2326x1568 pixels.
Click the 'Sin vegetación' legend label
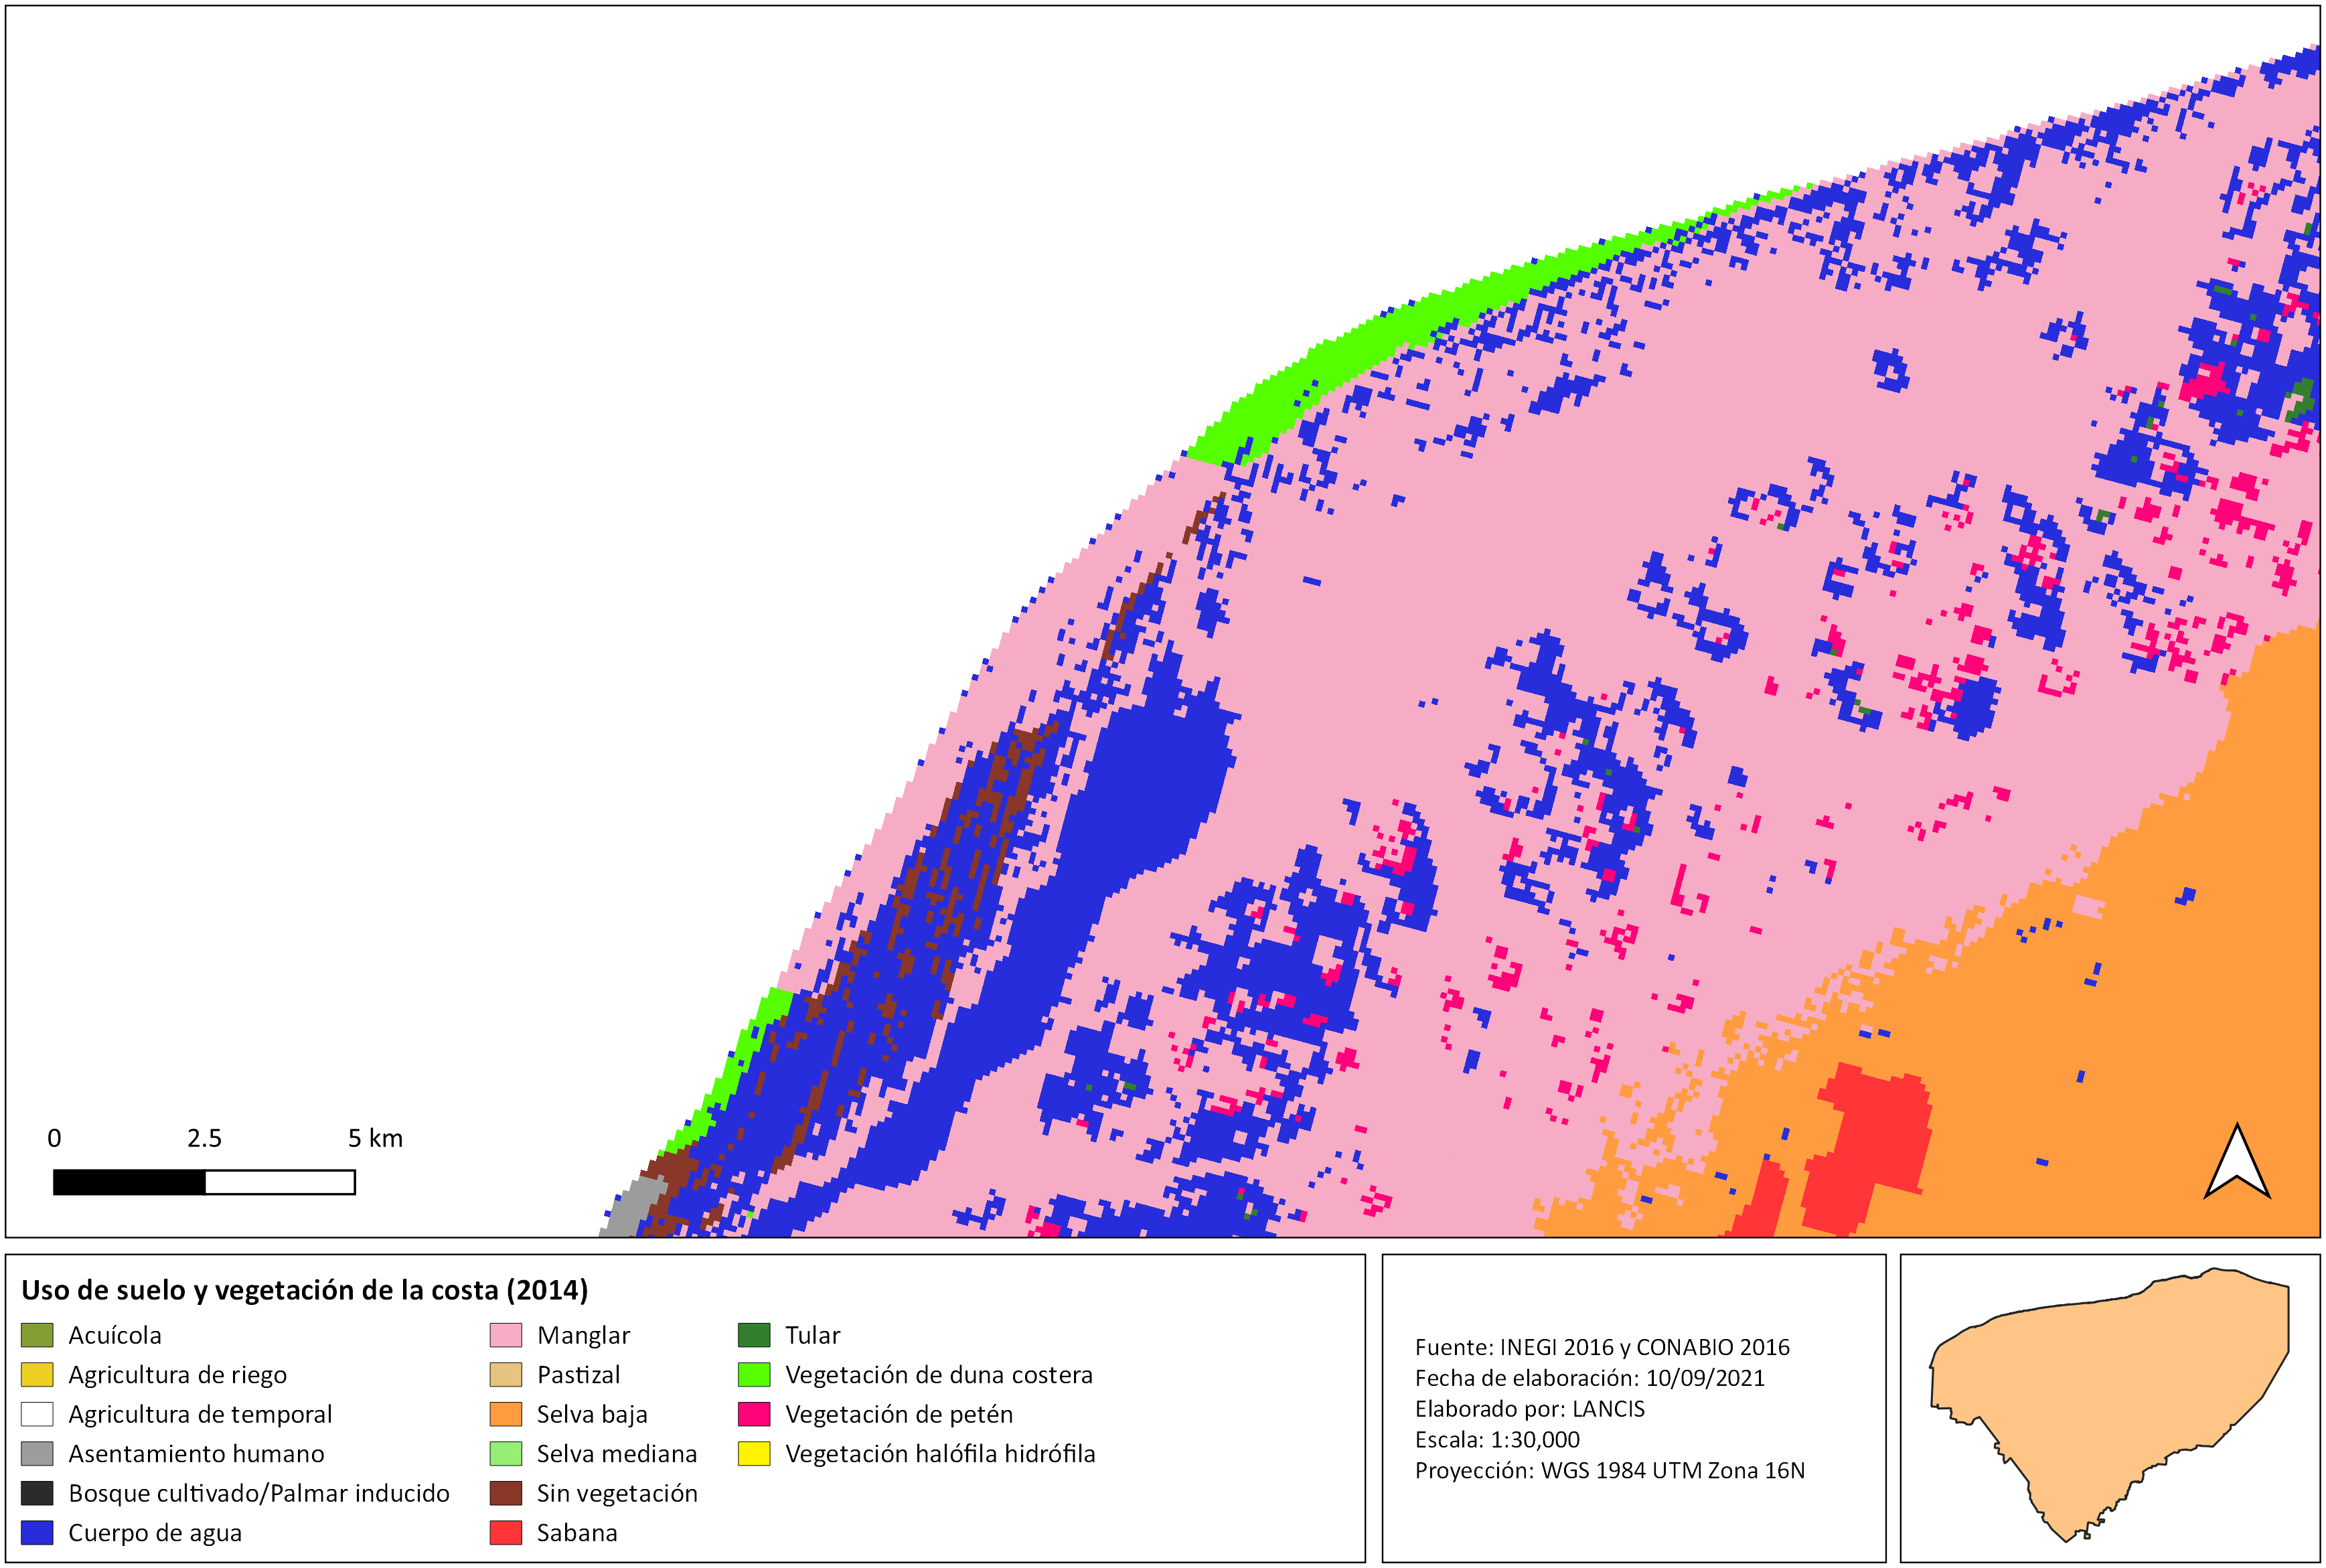(x=617, y=1493)
